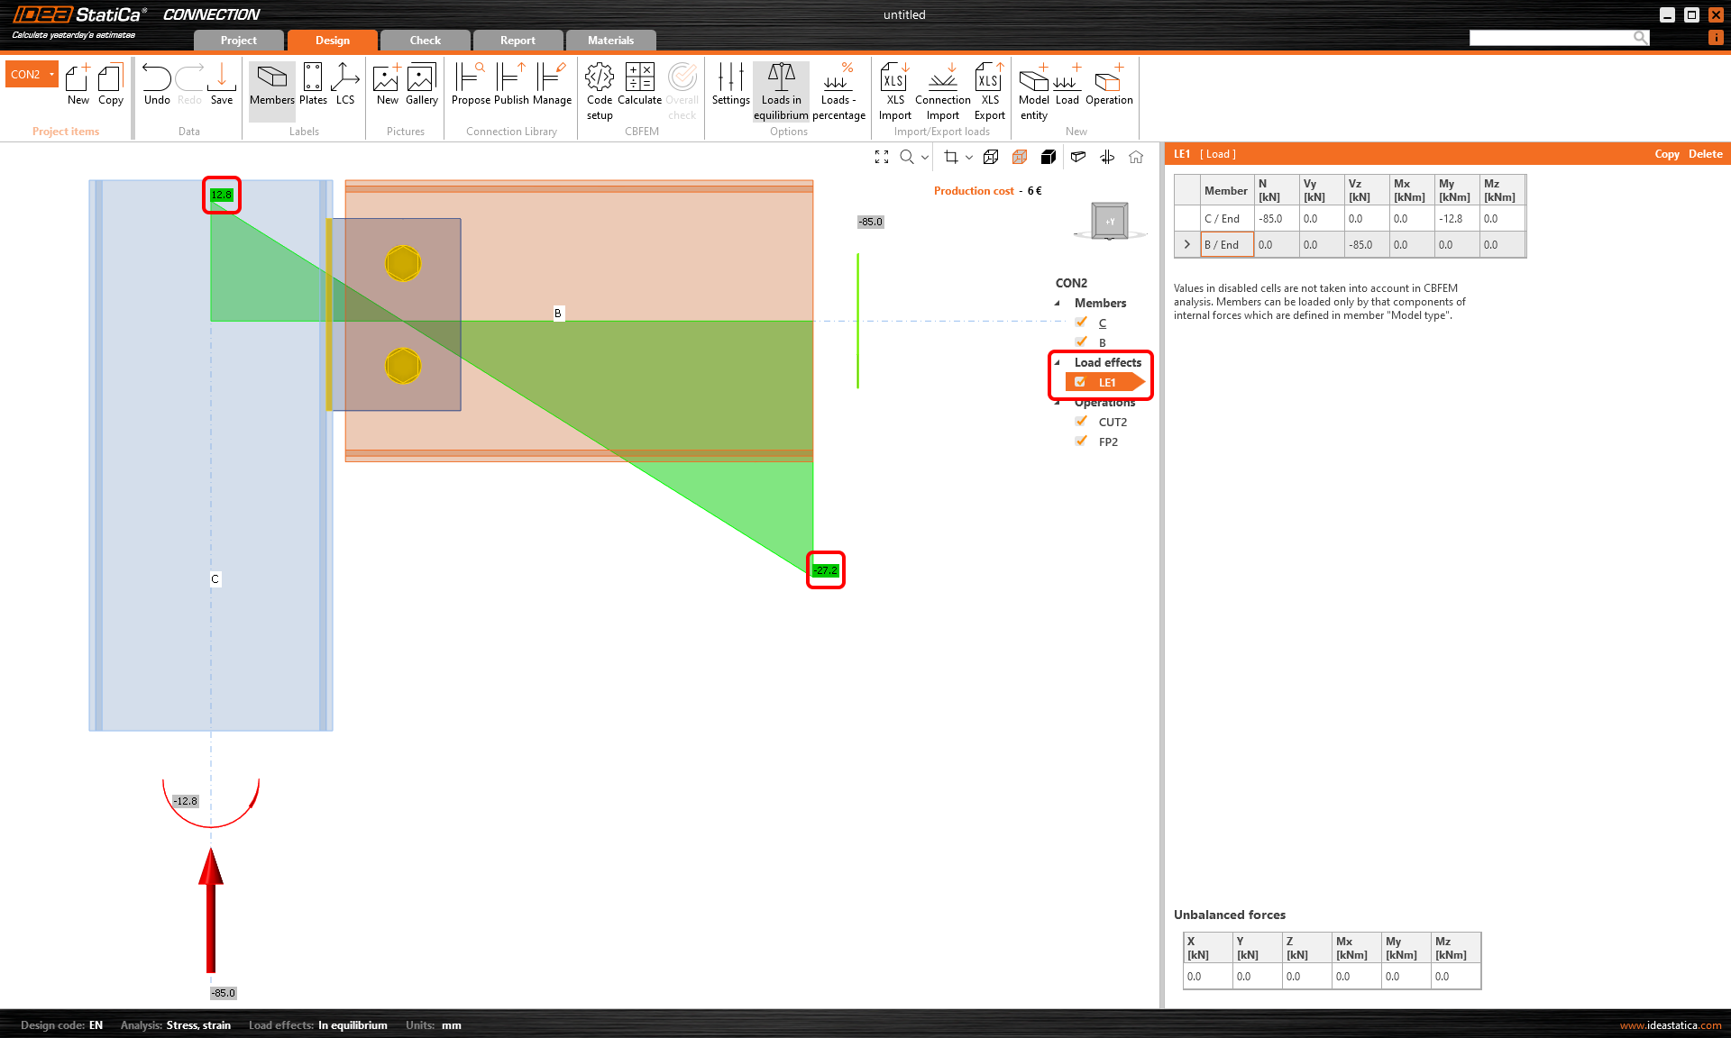This screenshot has height=1038, width=1731.
Task: Click XLS Export icon
Action: tap(988, 86)
